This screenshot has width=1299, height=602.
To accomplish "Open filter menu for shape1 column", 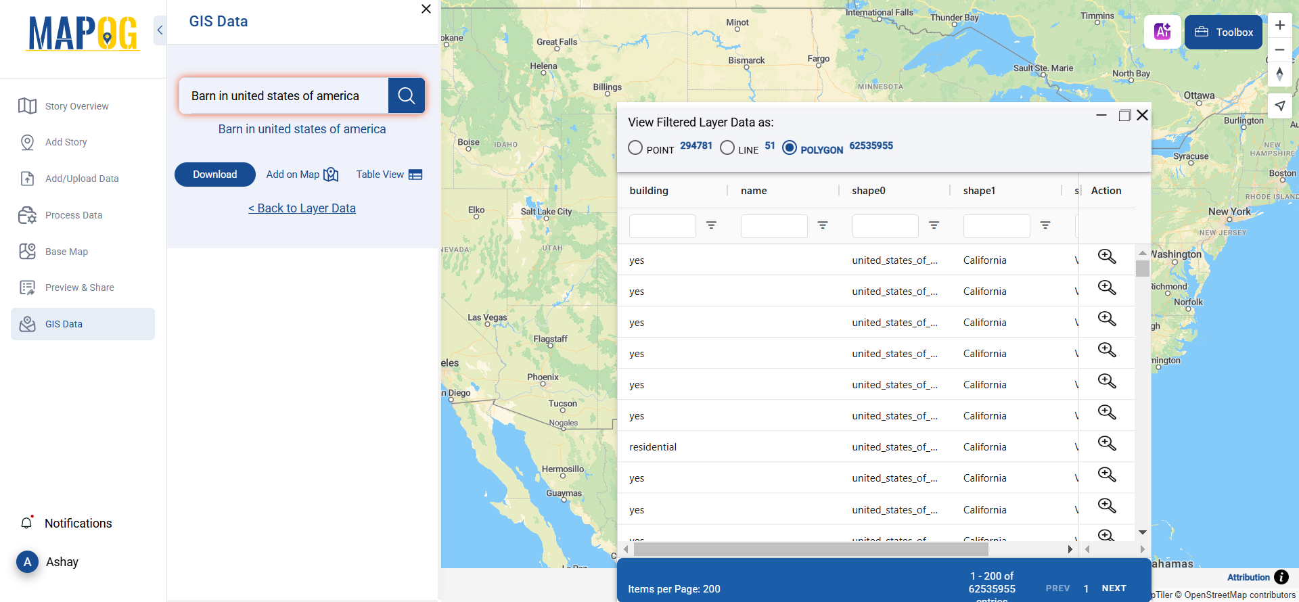I will pyautogui.click(x=1045, y=225).
